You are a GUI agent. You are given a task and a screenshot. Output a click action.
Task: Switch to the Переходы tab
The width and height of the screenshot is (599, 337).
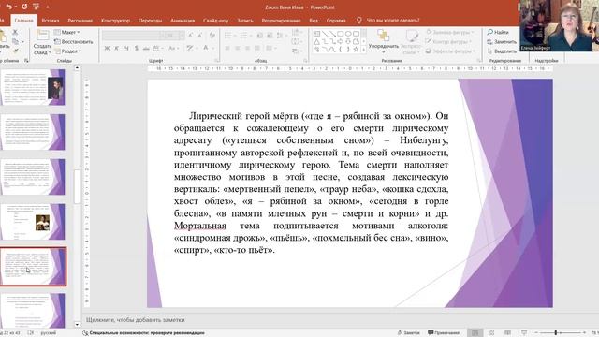(150, 21)
